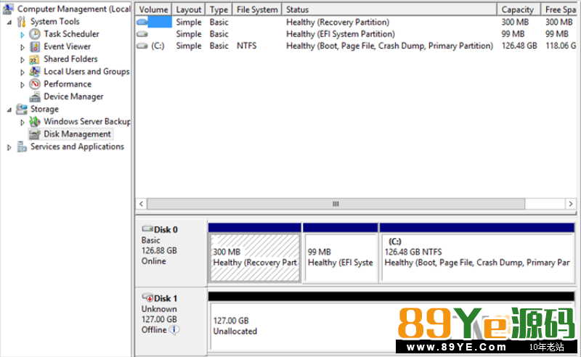Viewport: 581px width, 357px height.
Task: Click the '(C:)' volume name in list
Action: (158, 46)
